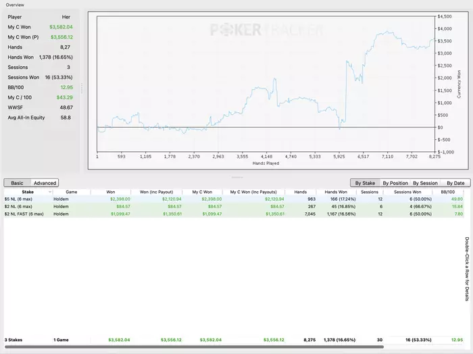Click the 49.80 BB/100 cell
473x354 pixels.
pyautogui.click(x=457, y=199)
